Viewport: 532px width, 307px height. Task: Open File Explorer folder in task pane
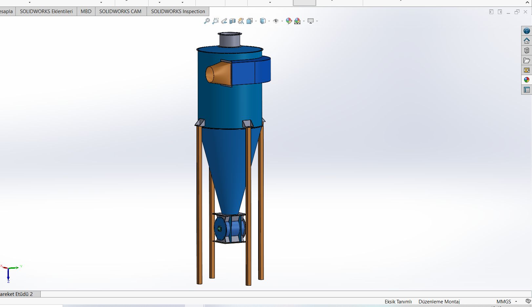527,60
